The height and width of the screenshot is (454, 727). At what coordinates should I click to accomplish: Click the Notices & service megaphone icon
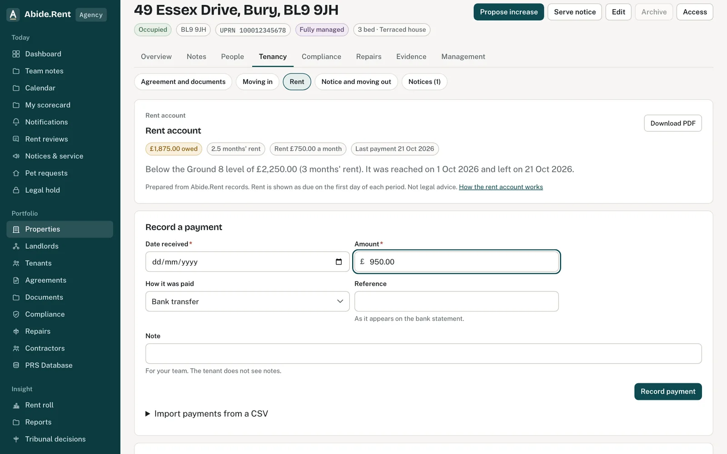tap(16, 156)
